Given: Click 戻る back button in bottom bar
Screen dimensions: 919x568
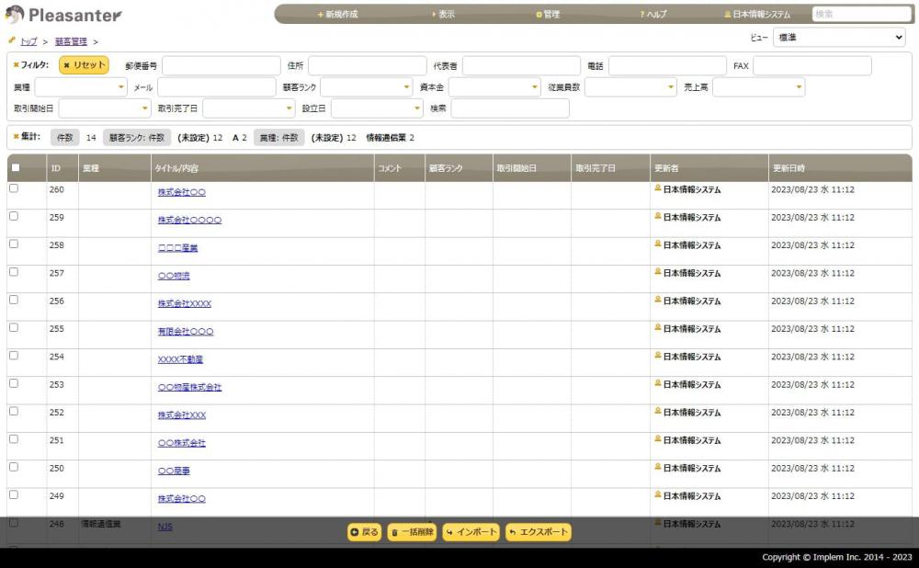Looking at the screenshot, I should click(364, 532).
